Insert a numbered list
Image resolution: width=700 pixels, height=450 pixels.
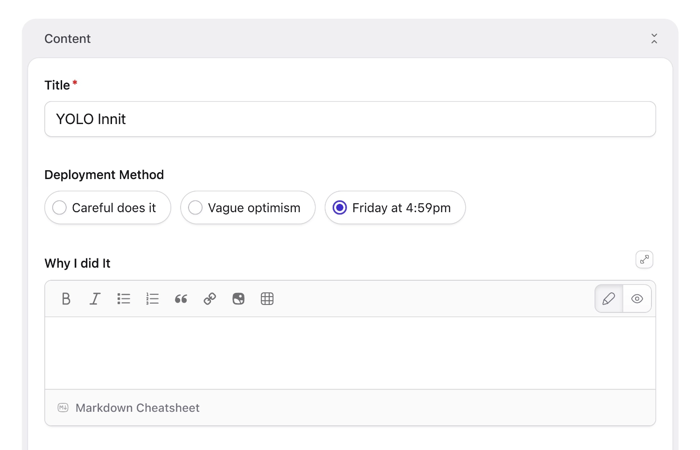[x=153, y=298]
